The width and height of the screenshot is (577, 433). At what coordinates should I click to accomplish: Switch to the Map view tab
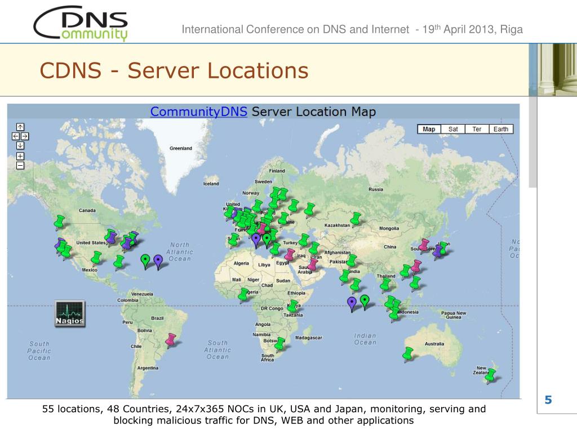coord(429,129)
